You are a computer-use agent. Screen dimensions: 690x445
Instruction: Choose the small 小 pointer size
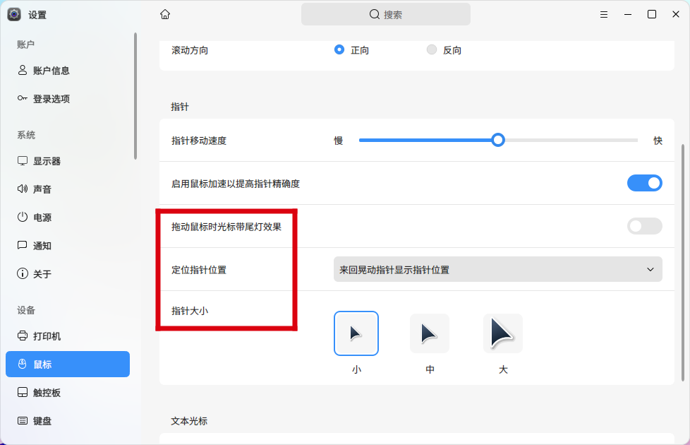pyautogui.click(x=356, y=333)
